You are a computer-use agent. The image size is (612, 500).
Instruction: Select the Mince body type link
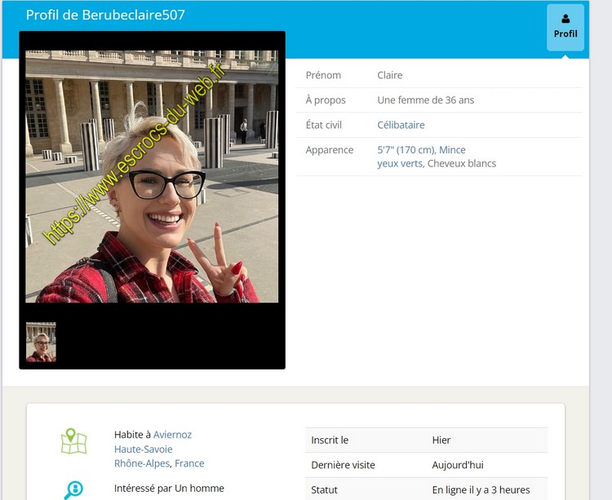(x=452, y=150)
